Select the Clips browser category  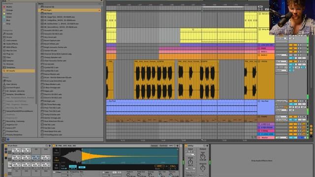(x=8, y=58)
